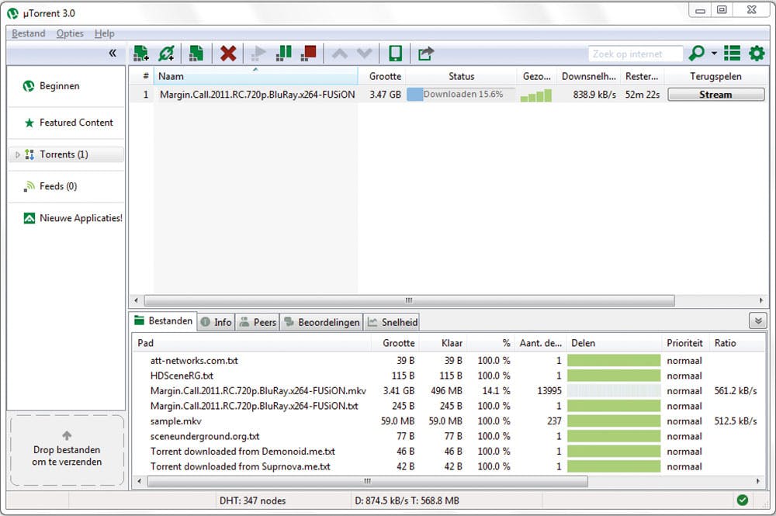Open Preferences via green gear icon

pyautogui.click(x=757, y=53)
